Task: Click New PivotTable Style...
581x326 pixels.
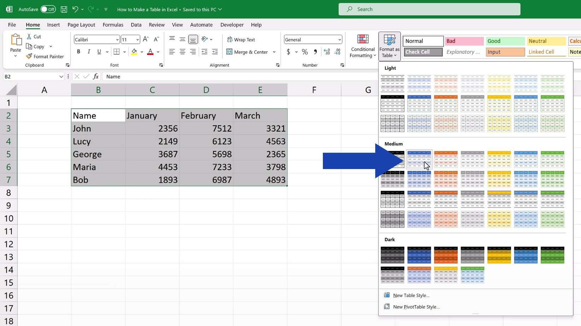Action: point(416,307)
